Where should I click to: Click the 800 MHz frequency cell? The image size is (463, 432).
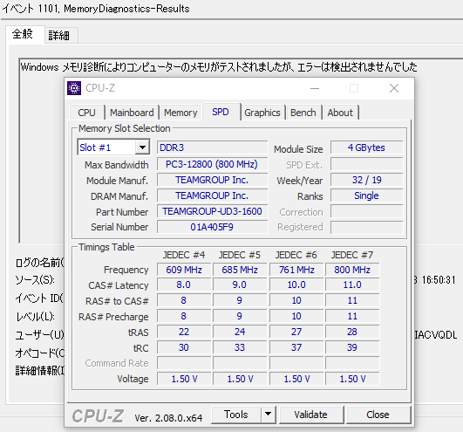coord(352,270)
